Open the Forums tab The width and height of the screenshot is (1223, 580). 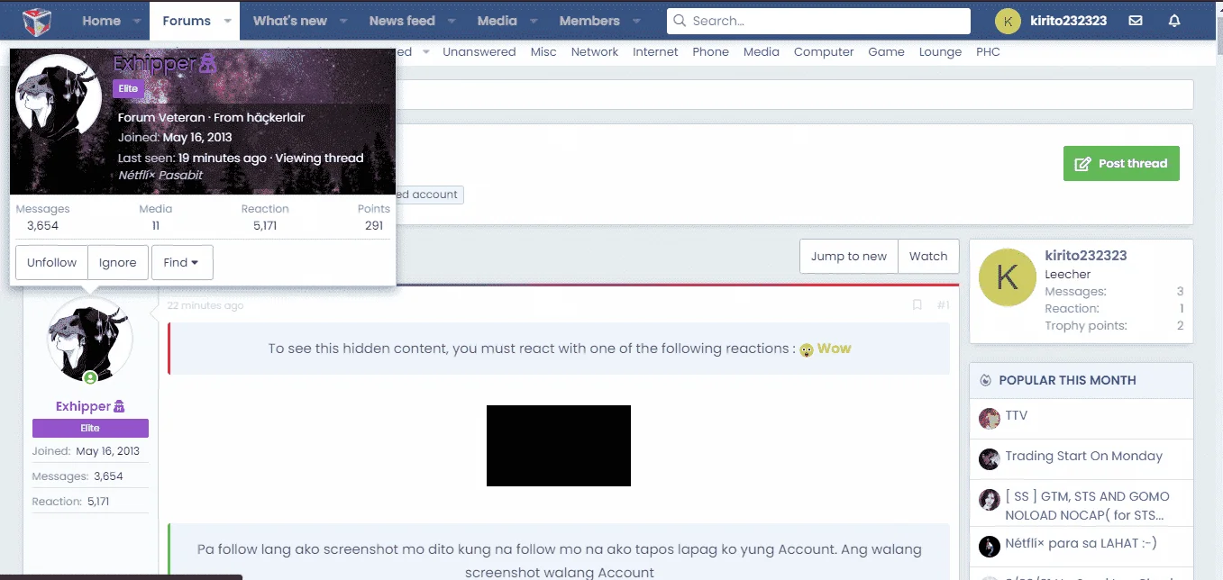click(187, 21)
